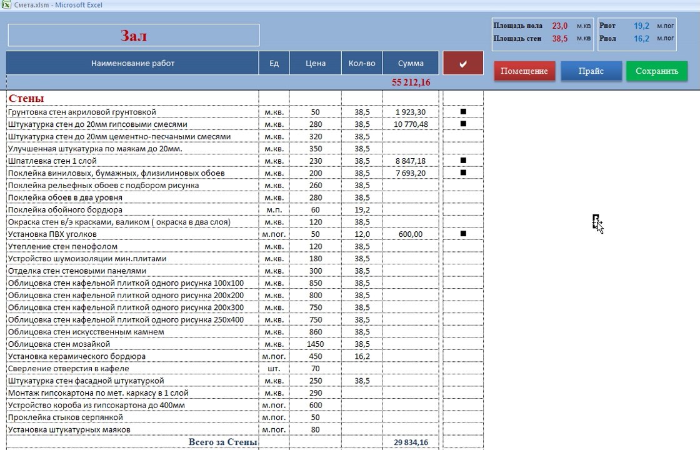Toggle mark for Установка ПВХ уголков
This screenshot has width=700, height=450.
coord(463,234)
